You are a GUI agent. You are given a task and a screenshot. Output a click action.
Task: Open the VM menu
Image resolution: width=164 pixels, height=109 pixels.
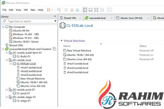(26, 10)
